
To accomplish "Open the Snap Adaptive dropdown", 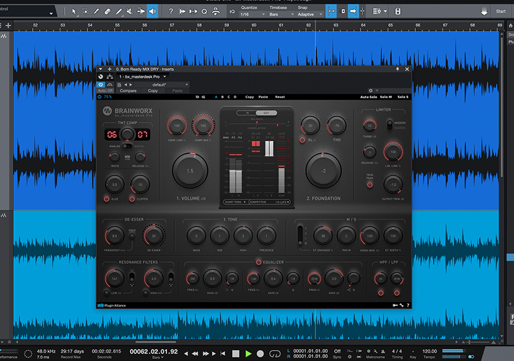I will tap(310, 14).
